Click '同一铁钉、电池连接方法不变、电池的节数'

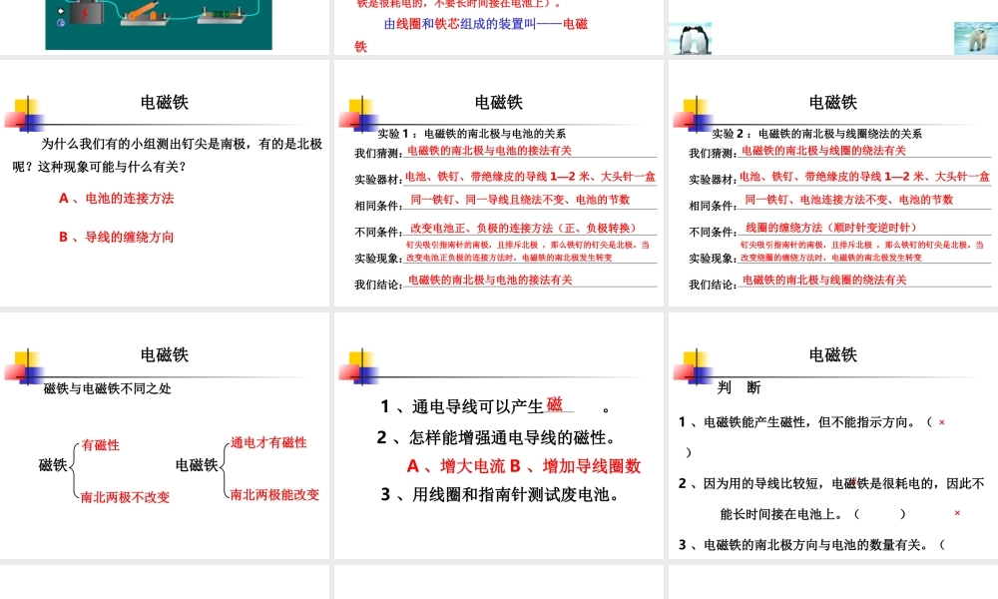849,200
